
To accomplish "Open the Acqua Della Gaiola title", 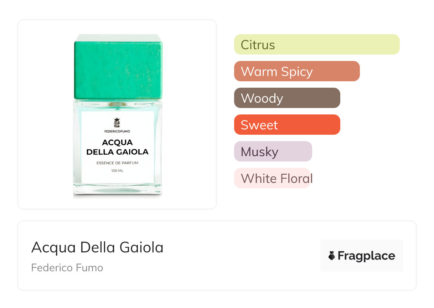I will pyautogui.click(x=97, y=247).
